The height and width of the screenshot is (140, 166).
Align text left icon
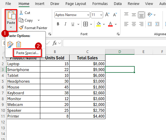pos(126,24)
